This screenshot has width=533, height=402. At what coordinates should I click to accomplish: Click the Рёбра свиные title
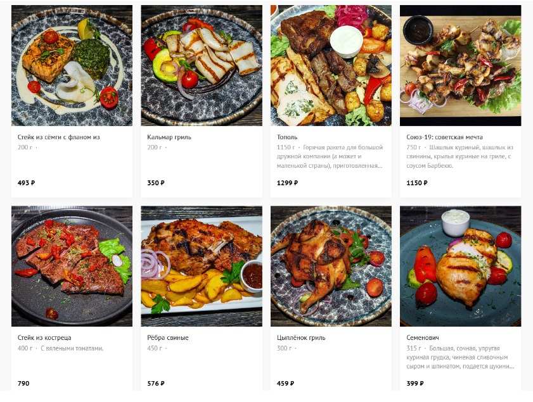click(167, 338)
